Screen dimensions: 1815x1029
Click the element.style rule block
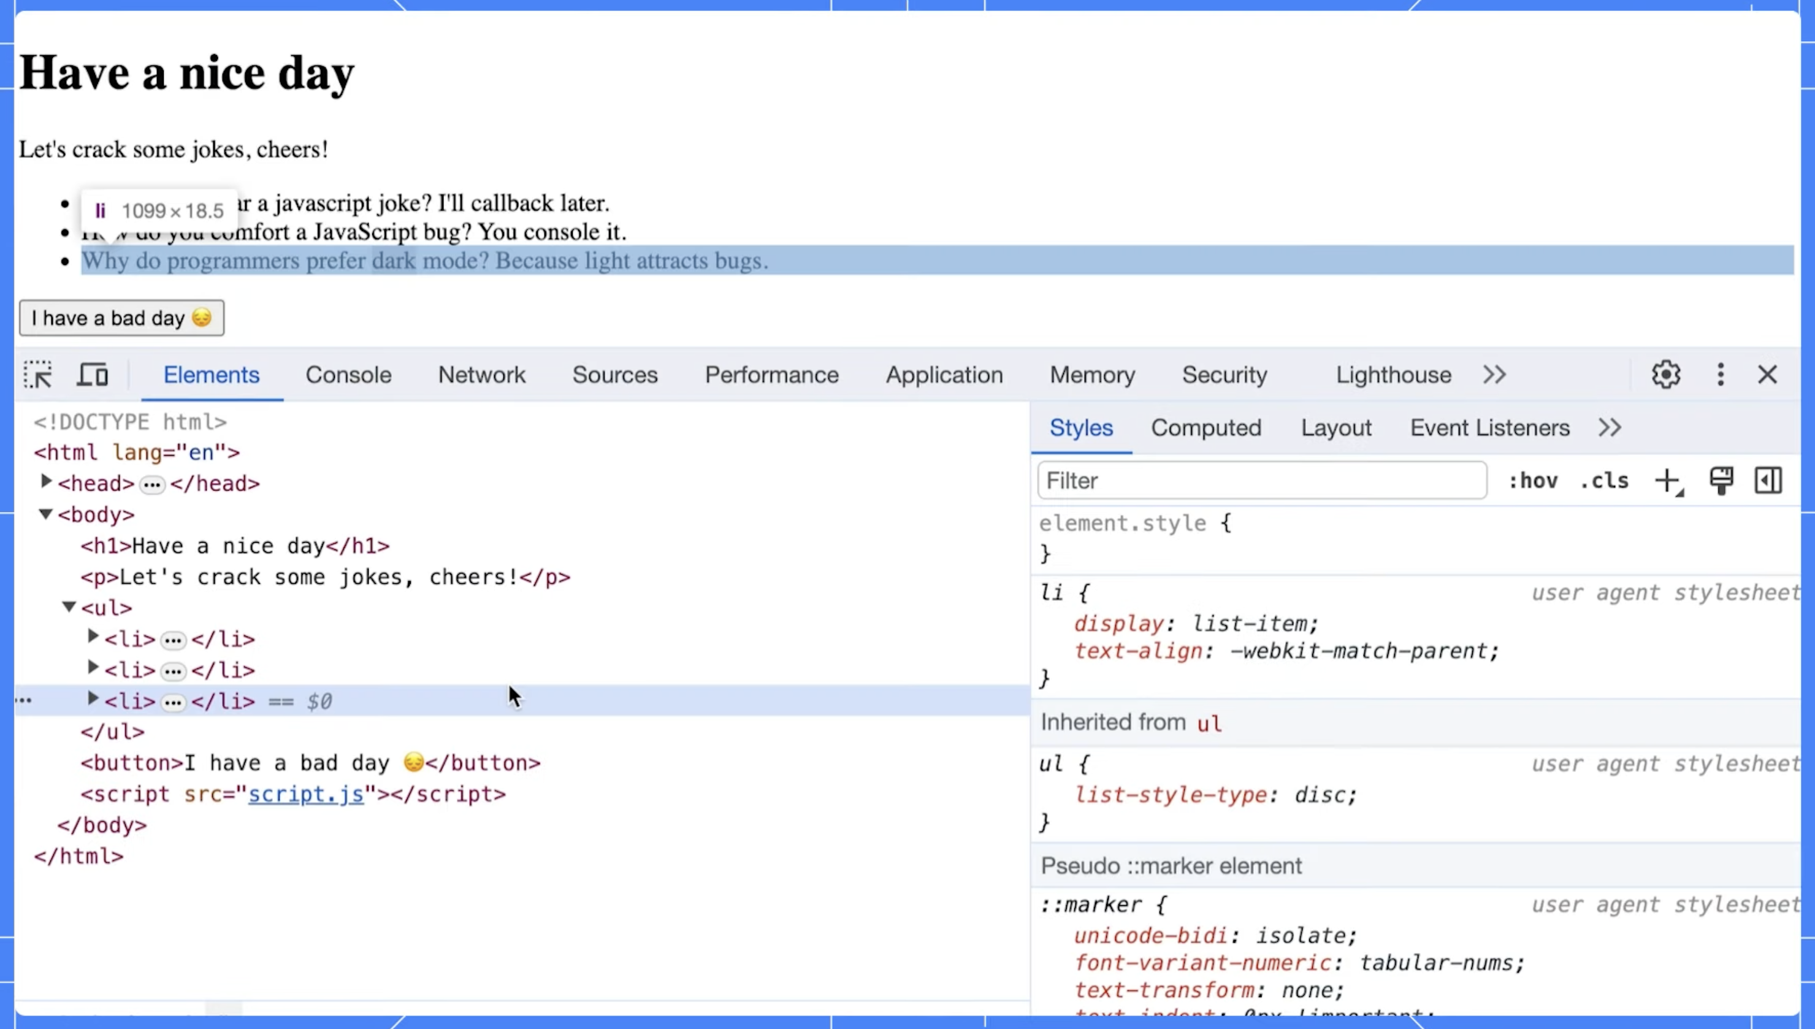click(1416, 538)
